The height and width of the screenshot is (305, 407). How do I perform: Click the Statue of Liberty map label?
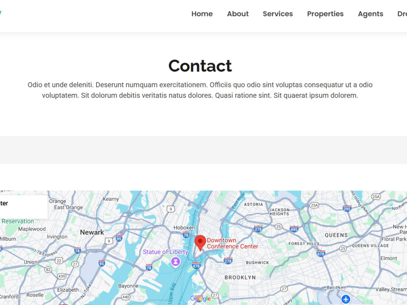(x=165, y=252)
